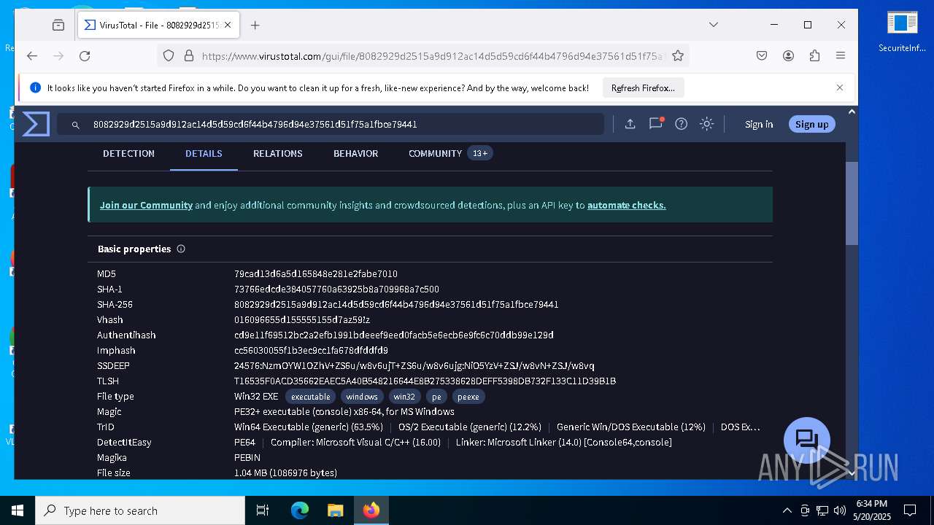Select the DETAILS tab

click(x=204, y=153)
